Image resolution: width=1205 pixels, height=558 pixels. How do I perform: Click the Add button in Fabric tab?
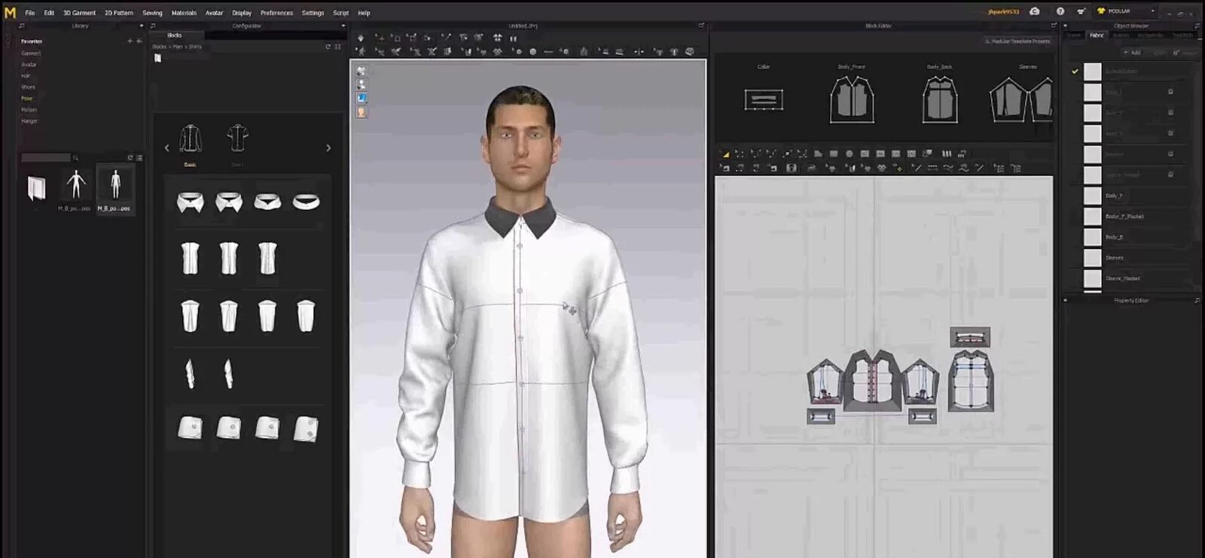(1132, 53)
